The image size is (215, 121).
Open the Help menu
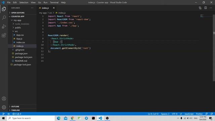(63, 2)
